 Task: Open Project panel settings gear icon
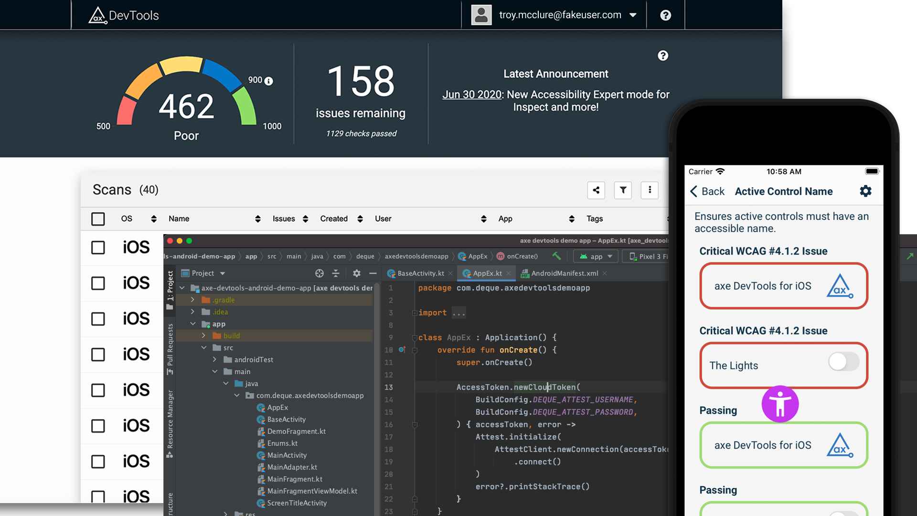pyautogui.click(x=356, y=273)
